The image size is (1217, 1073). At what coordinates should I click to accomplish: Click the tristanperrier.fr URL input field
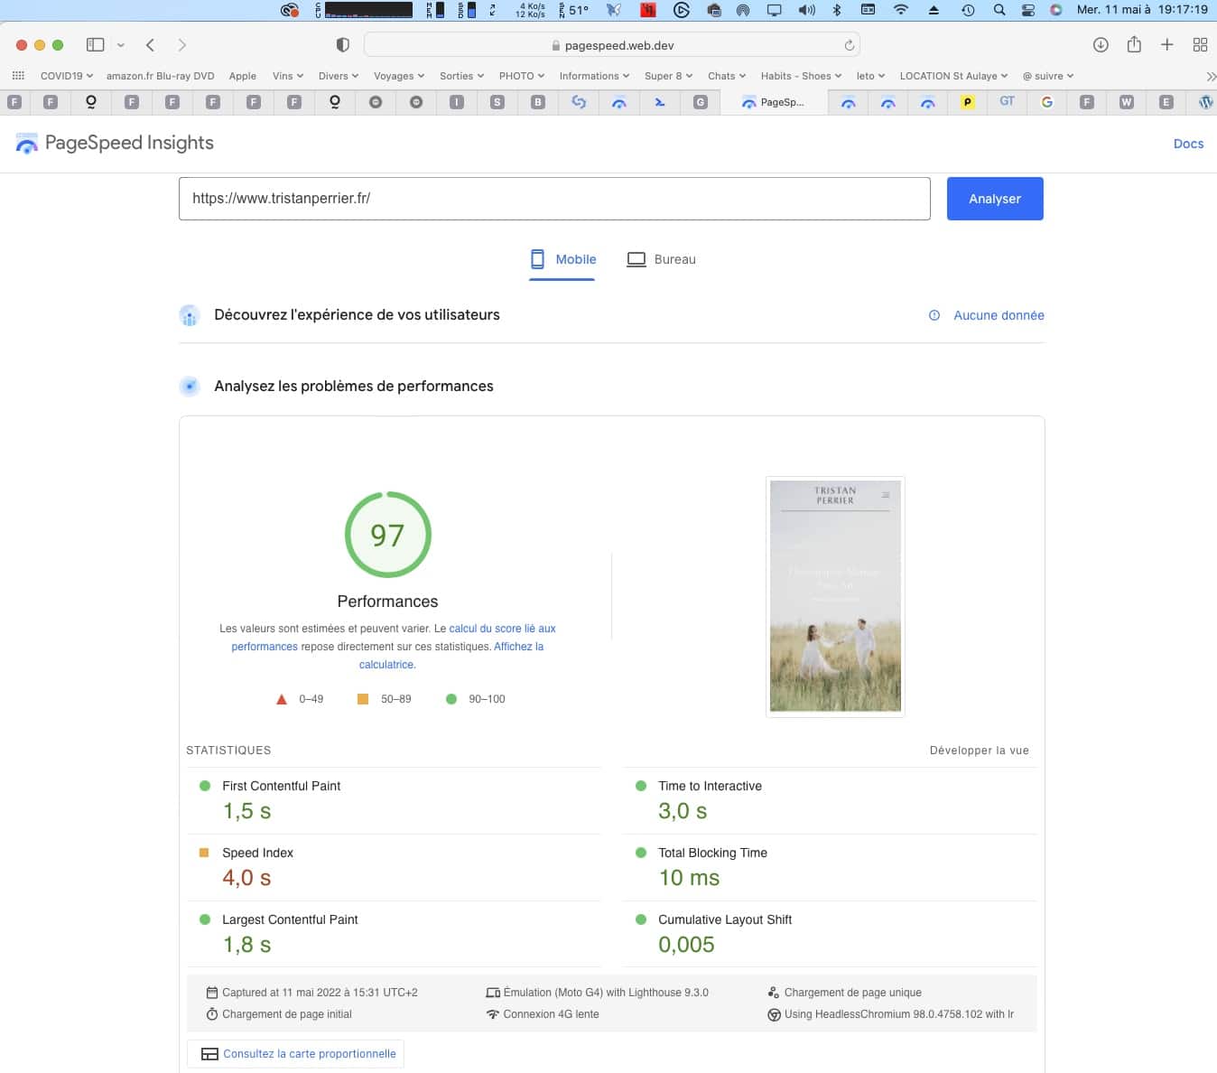554,199
